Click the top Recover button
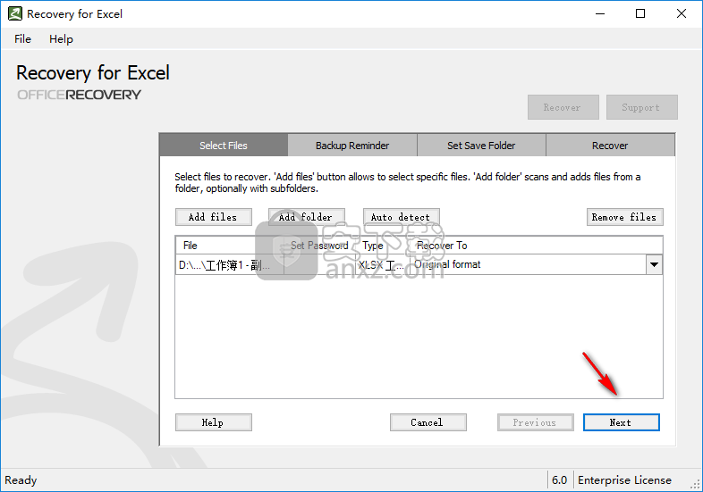The height and width of the screenshot is (492, 703). click(x=563, y=107)
